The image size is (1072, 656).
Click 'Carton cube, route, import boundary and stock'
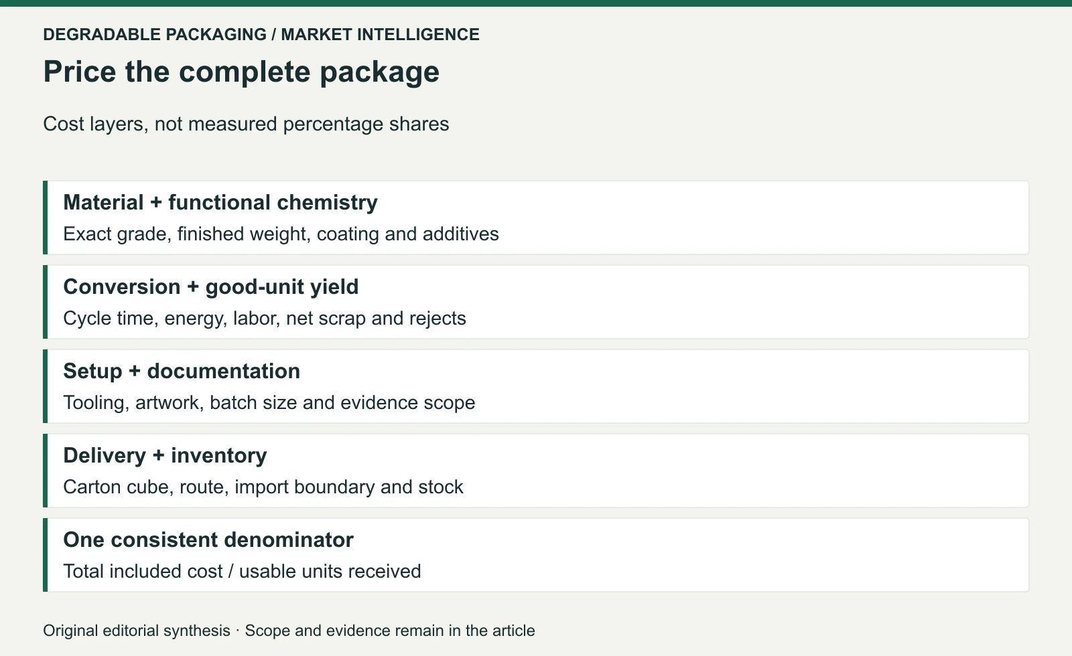263,487
